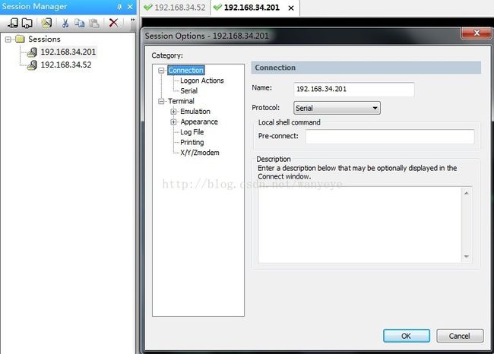Open the Protocol dropdown showing Serial
The height and width of the screenshot is (354, 494).
pos(337,108)
